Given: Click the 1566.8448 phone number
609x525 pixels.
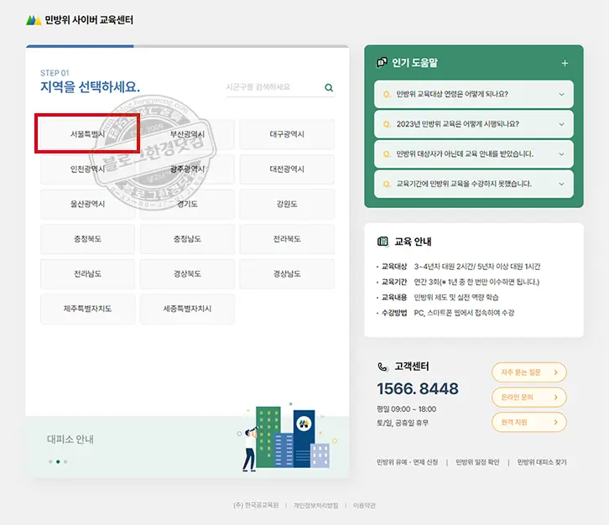Looking at the screenshot, I should (x=418, y=388).
